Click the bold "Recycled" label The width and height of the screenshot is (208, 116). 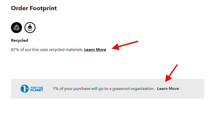(19, 40)
